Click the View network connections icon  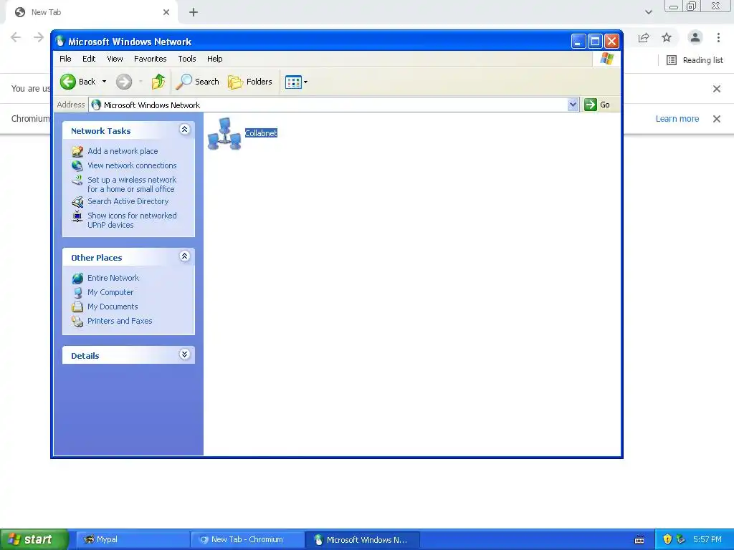click(x=77, y=165)
